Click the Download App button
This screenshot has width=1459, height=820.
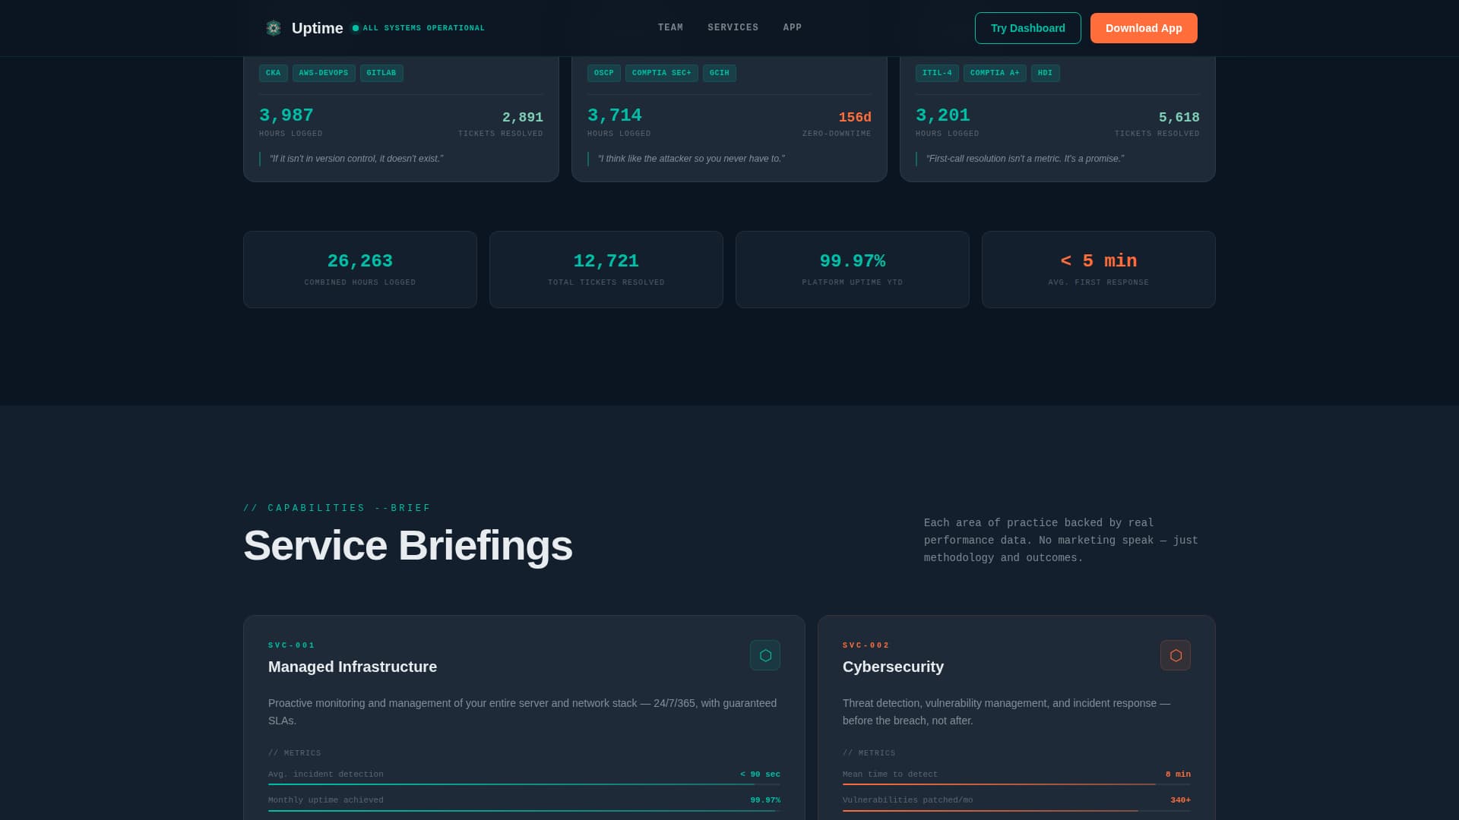[1144, 27]
